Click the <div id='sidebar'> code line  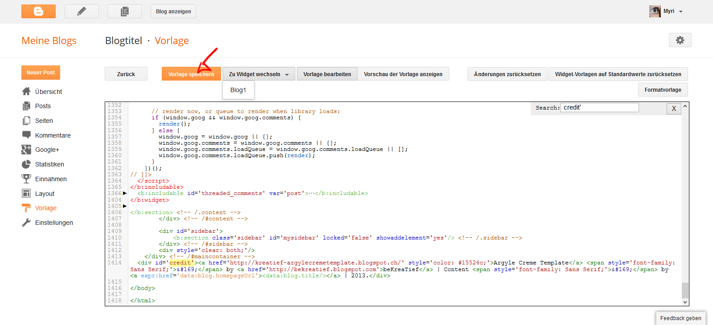[x=191, y=231]
